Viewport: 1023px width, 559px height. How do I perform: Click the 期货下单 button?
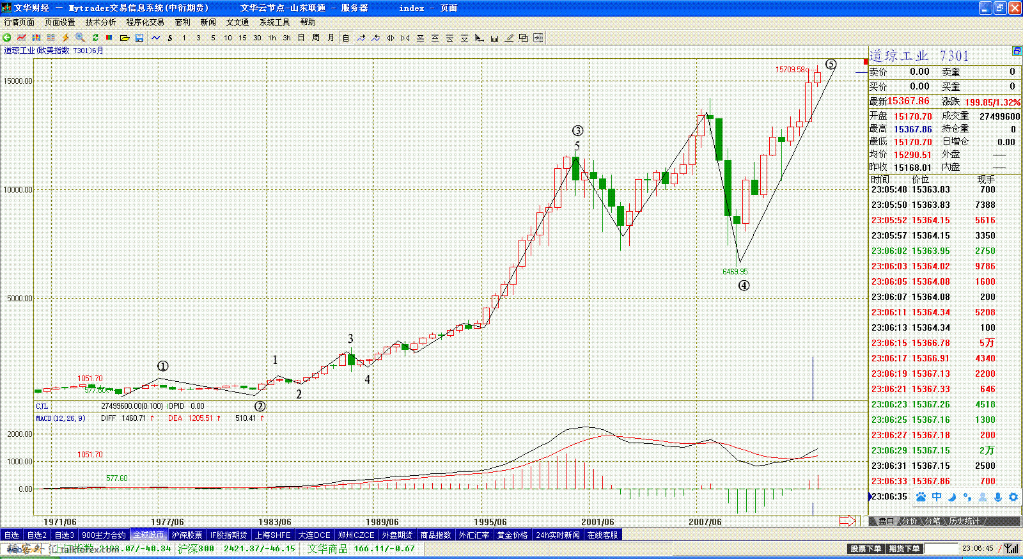point(904,549)
